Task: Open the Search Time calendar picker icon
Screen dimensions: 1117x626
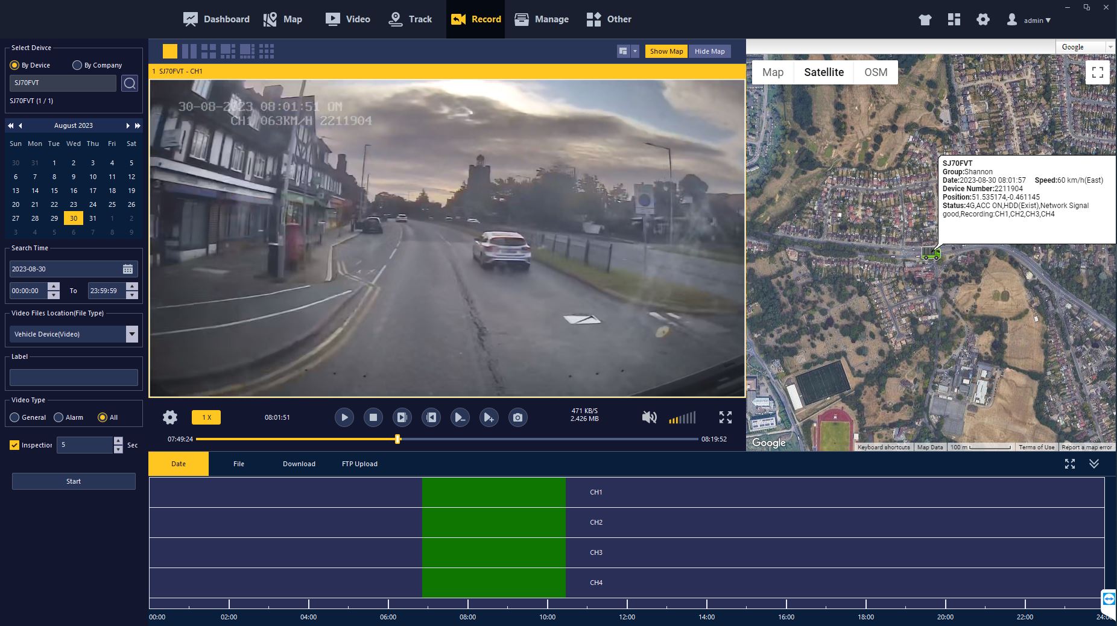Action: pyautogui.click(x=128, y=269)
